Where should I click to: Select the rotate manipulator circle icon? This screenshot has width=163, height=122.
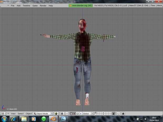77,114
